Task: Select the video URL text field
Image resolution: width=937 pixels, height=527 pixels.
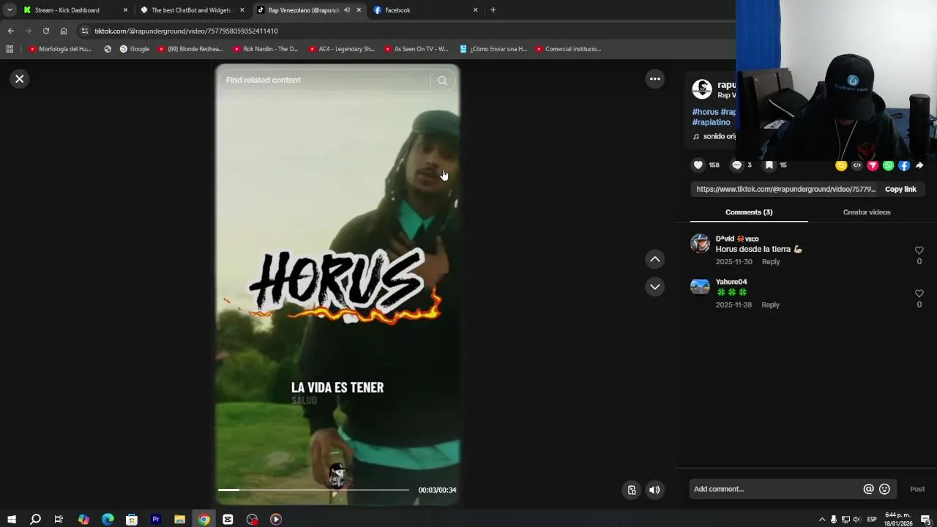Action: [785, 189]
